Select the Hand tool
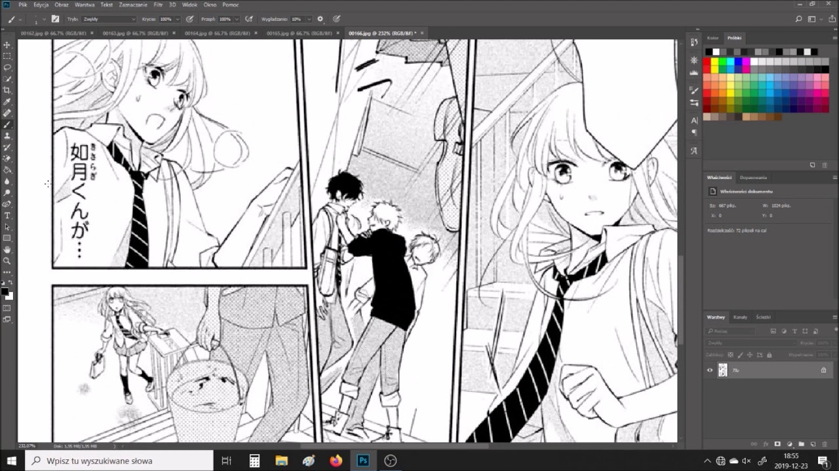Image resolution: width=839 pixels, height=471 pixels. click(7, 249)
